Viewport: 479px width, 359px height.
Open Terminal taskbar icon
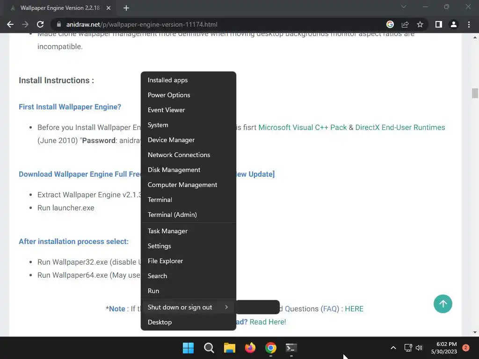(x=291, y=348)
